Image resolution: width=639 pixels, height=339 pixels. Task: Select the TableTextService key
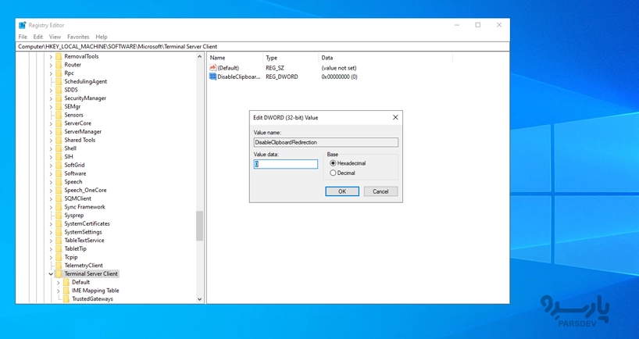(x=84, y=241)
